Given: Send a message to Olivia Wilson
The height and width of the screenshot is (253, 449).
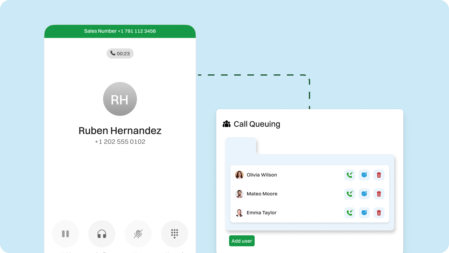Looking at the screenshot, I should tap(364, 175).
